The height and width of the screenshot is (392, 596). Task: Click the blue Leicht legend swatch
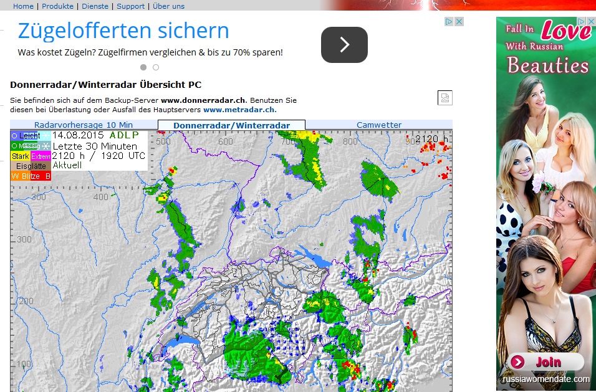coord(25,136)
